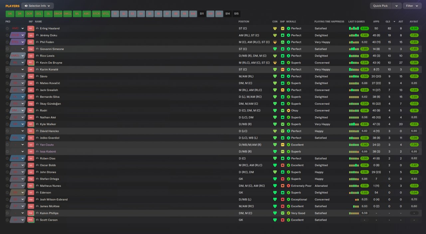Toggle the selection circle for Scott Carson
The height and width of the screenshot is (234, 426).
click(x=7, y=220)
